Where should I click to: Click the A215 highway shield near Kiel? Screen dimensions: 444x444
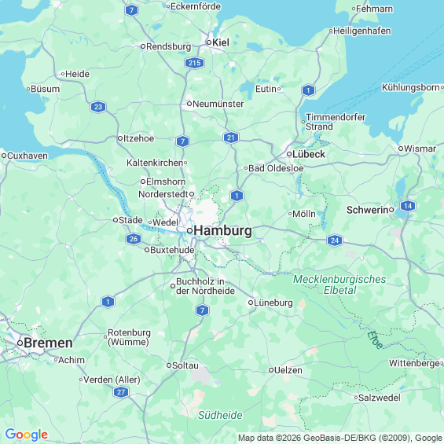[x=195, y=63]
